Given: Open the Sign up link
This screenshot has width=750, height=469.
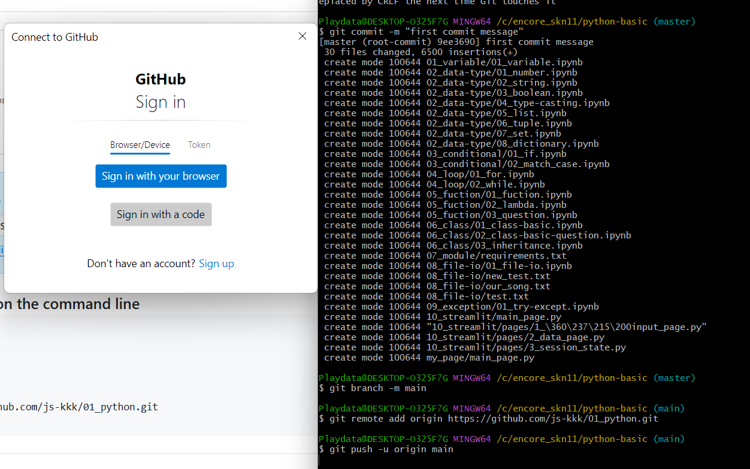Looking at the screenshot, I should pos(216,264).
